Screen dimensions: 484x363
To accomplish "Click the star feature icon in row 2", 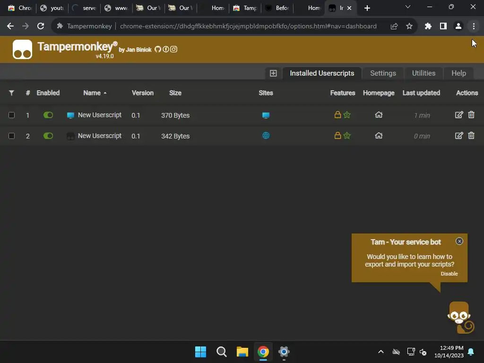I will tap(347, 136).
